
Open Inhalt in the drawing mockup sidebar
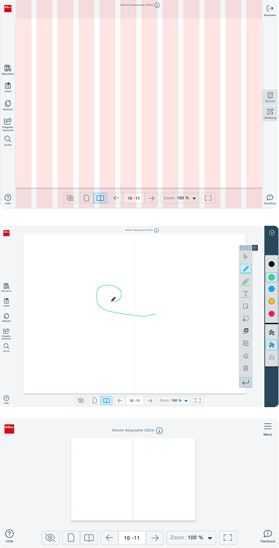(6, 302)
